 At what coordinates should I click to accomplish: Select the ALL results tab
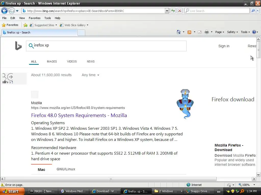34,61
